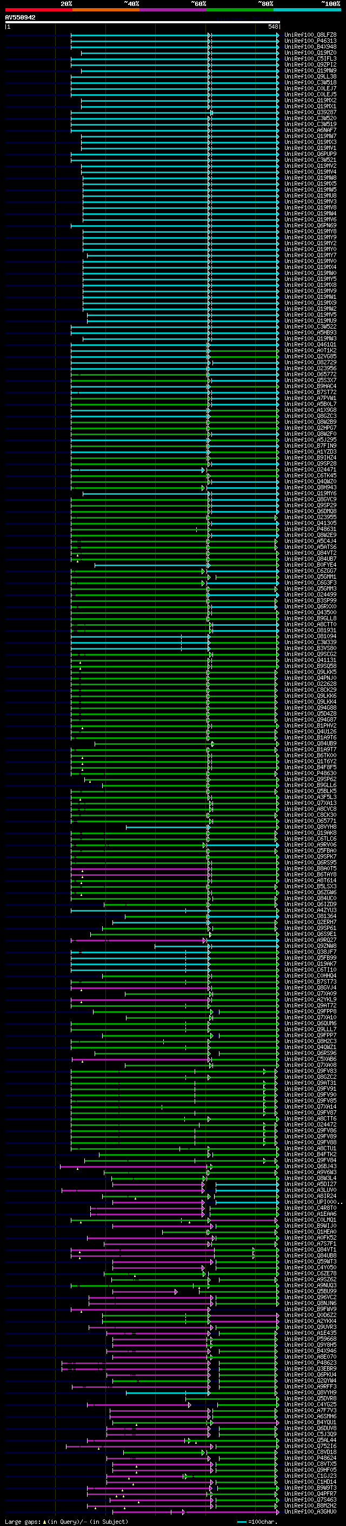Click the cyan alignment bar for UniRef100_Q8LFZ8
This screenshot has height=1526, width=346.
click(175, 35)
